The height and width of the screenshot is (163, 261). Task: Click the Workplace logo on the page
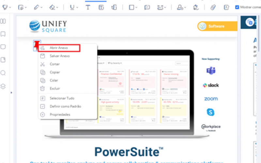point(211,127)
